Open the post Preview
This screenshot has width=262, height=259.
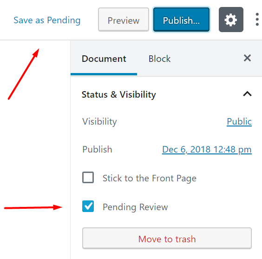coord(124,20)
